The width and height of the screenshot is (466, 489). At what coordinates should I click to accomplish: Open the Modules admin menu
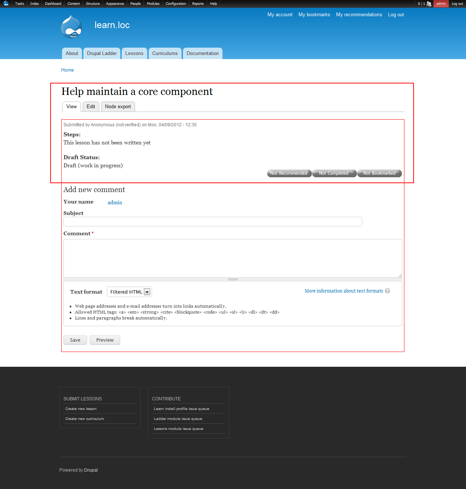pyautogui.click(x=153, y=4)
